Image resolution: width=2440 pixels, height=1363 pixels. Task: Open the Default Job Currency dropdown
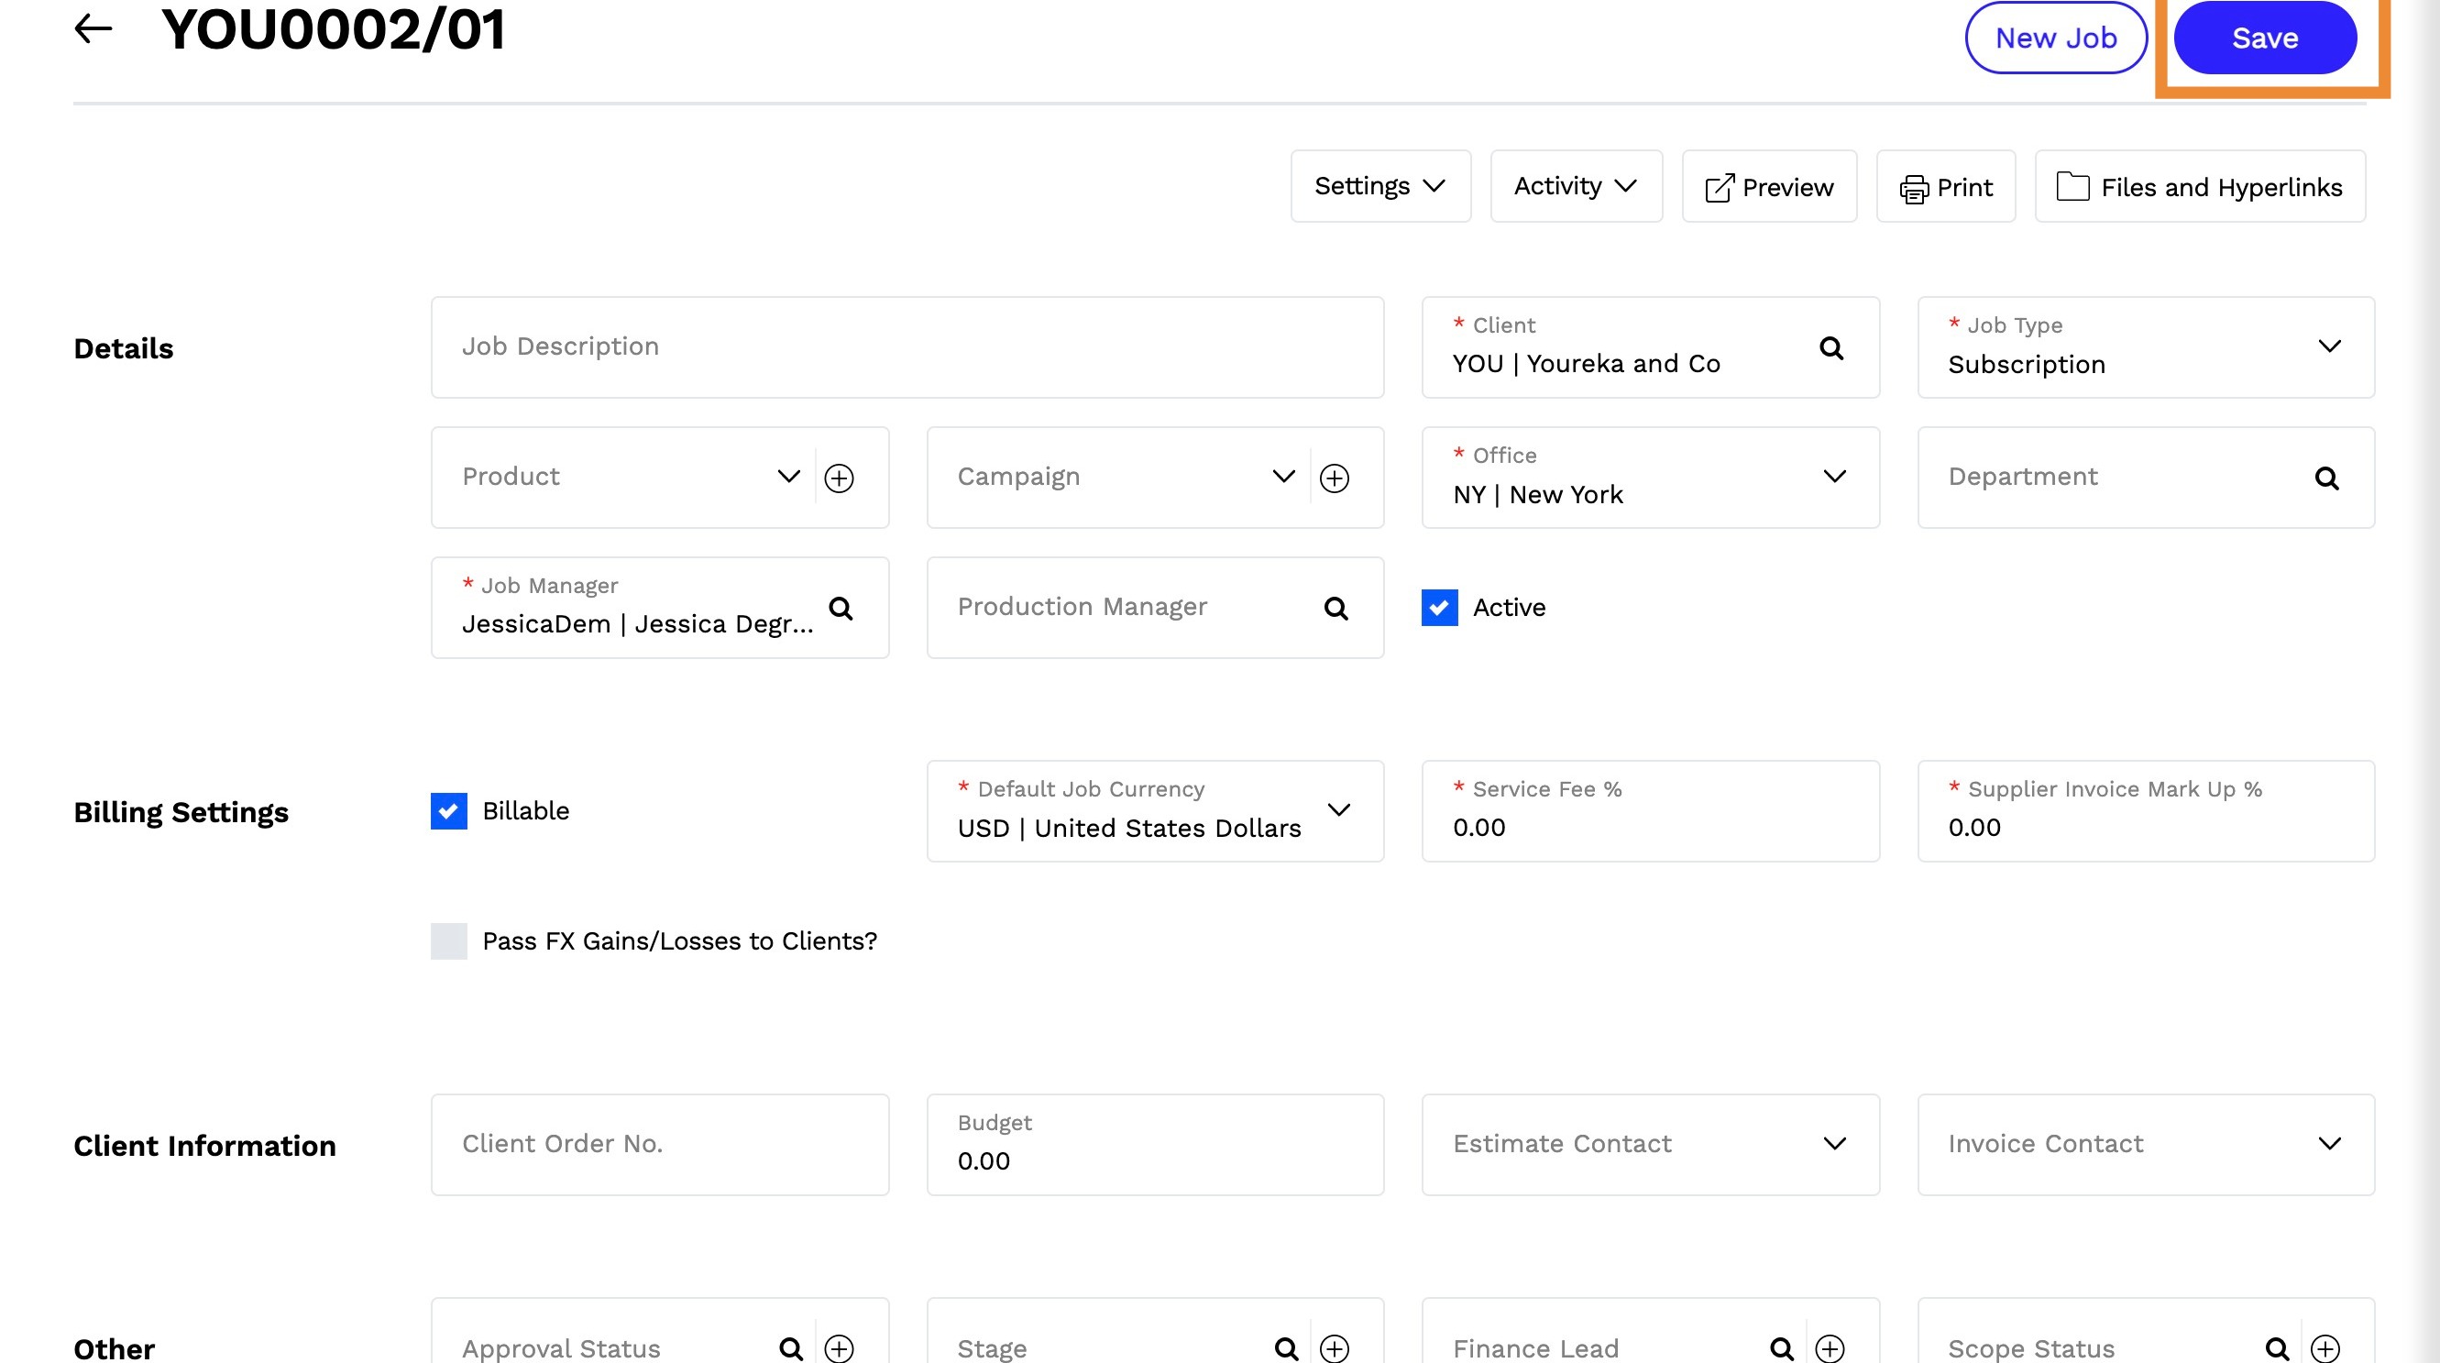click(x=1337, y=811)
